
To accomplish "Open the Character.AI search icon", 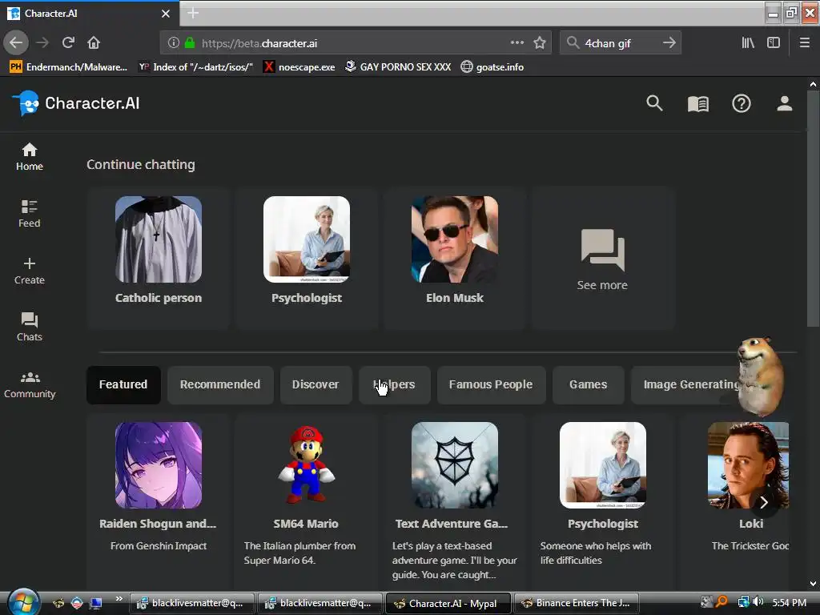I will 654,103.
